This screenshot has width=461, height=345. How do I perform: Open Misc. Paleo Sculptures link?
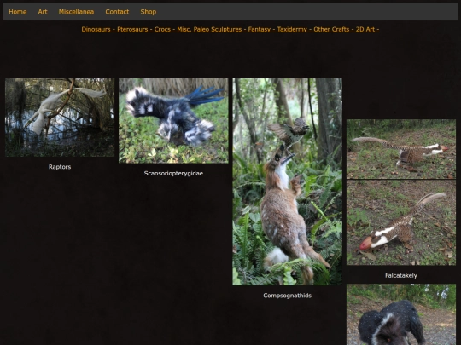pyautogui.click(x=209, y=29)
